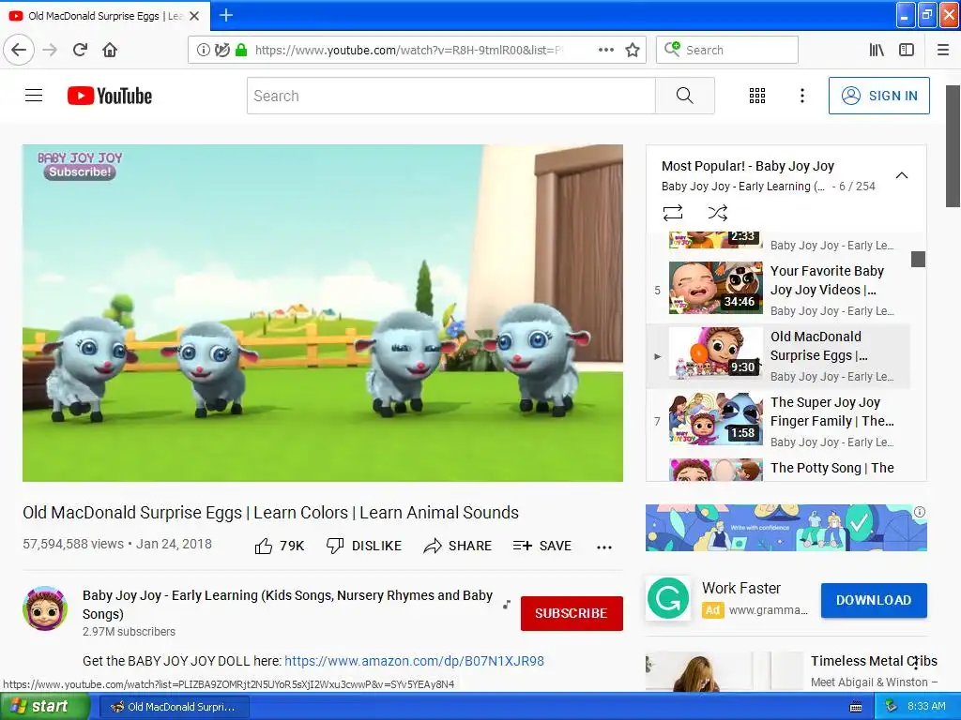This screenshot has height=720, width=961.
Task: Dislike the video with thumbs down
Action: (x=363, y=546)
